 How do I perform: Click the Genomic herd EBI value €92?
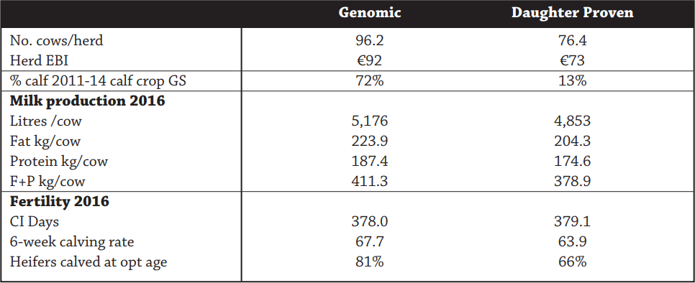coord(369,60)
